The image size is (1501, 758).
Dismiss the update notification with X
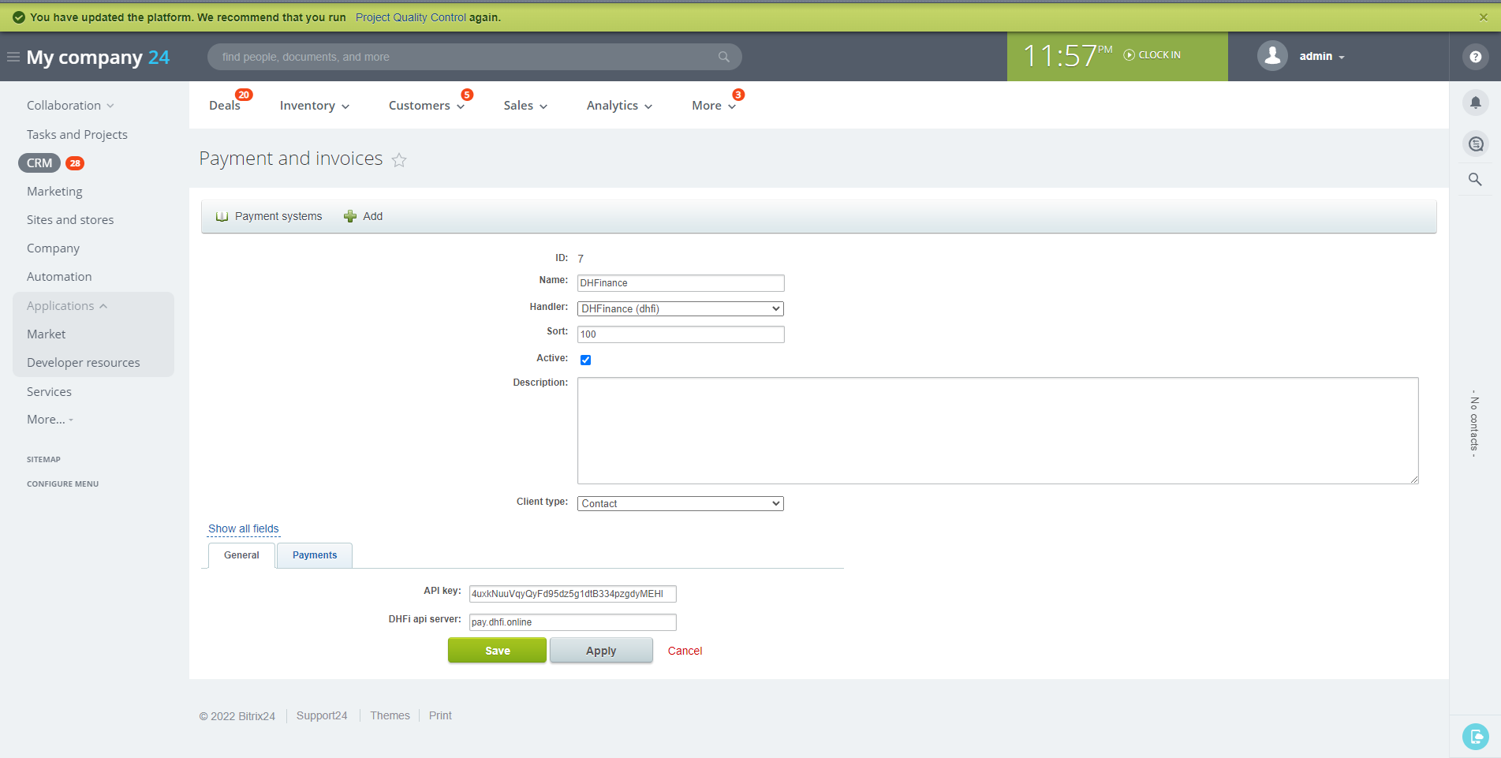click(x=1483, y=17)
